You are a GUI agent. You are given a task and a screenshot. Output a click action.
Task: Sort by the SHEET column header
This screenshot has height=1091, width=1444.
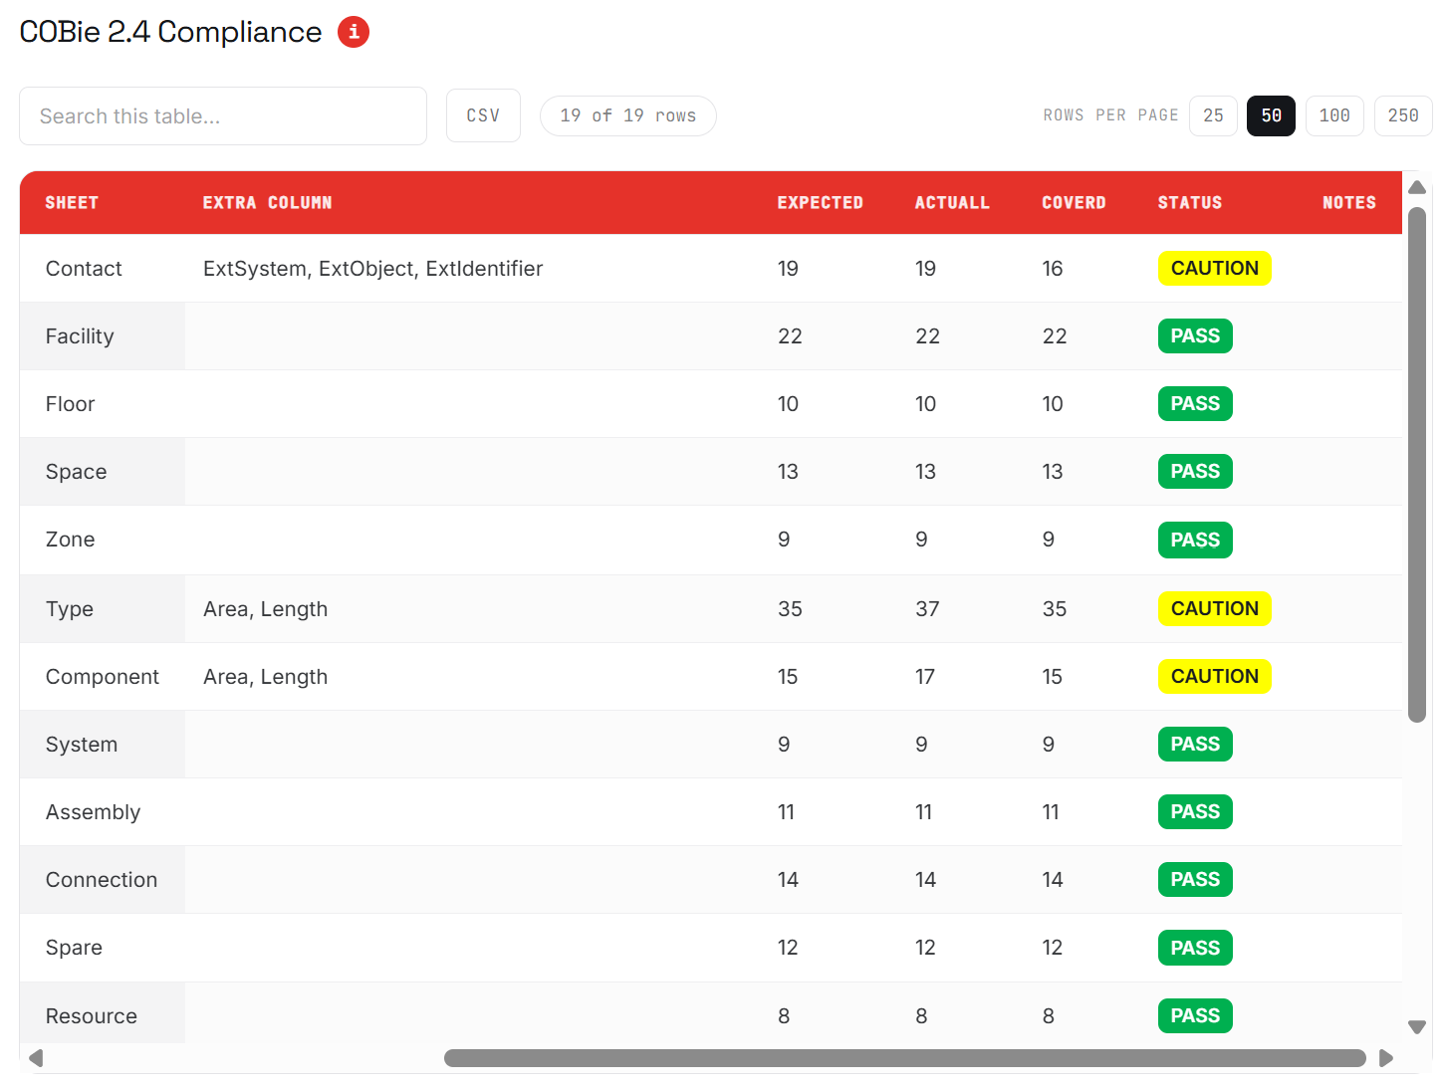tap(72, 203)
